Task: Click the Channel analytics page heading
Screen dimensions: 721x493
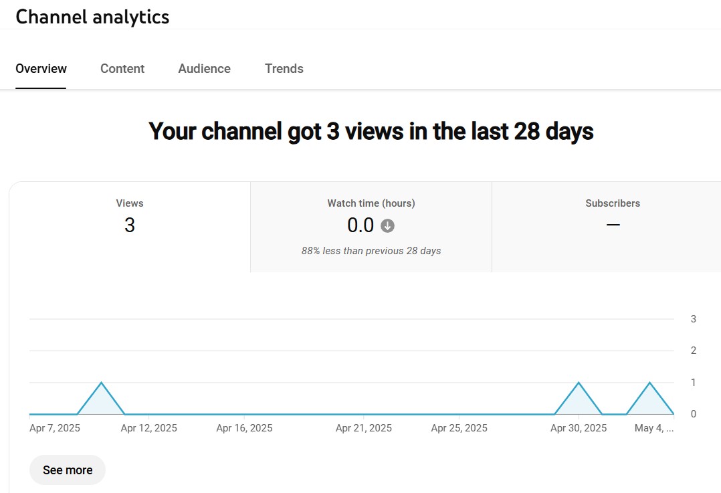Action: click(x=92, y=17)
